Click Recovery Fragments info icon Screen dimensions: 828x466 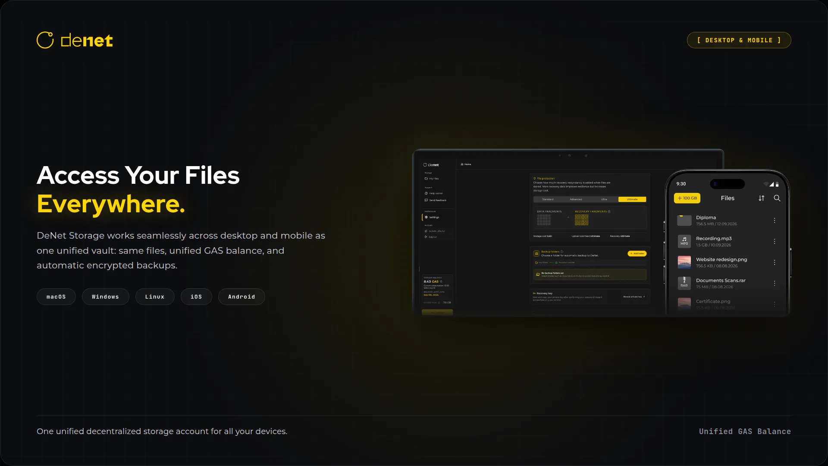click(609, 211)
